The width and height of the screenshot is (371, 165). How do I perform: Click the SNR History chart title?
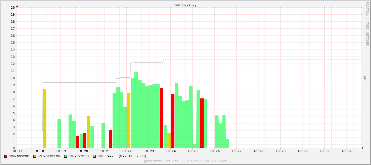coord(185,5)
